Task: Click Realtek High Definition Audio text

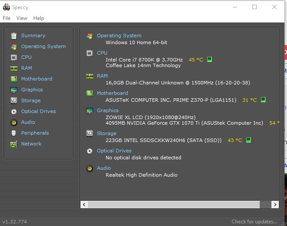Action: click(x=142, y=175)
